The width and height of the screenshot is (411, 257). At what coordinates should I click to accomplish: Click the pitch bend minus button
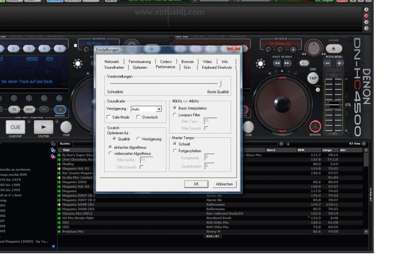pyautogui.click(x=327, y=63)
